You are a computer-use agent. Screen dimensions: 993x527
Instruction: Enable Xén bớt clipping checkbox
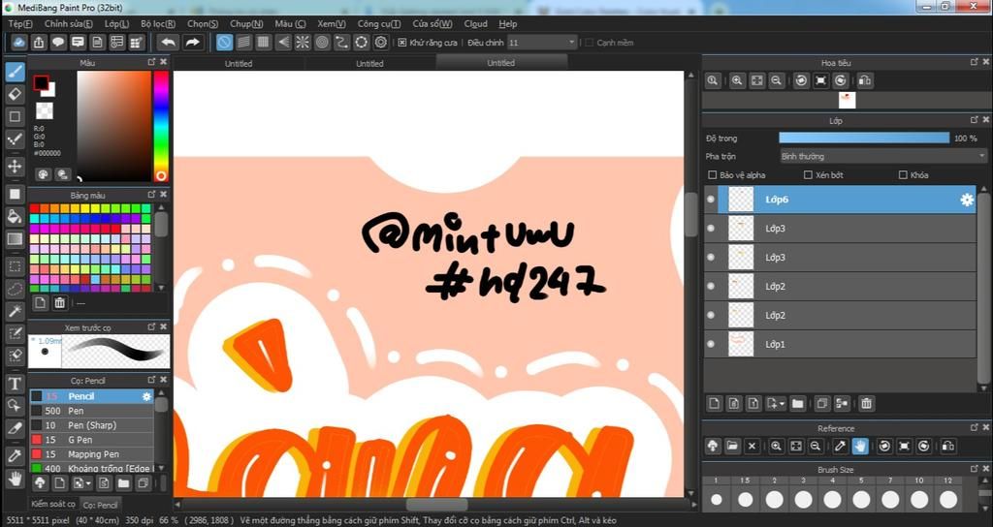(808, 174)
